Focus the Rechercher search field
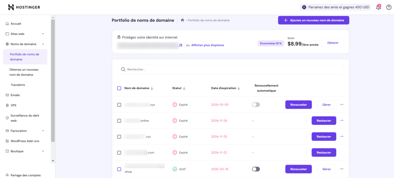This screenshot has width=394, height=178. [x=231, y=69]
